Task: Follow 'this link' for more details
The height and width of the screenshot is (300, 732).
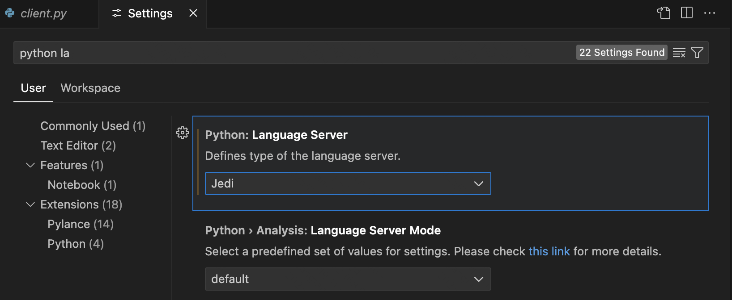Action: (549, 251)
